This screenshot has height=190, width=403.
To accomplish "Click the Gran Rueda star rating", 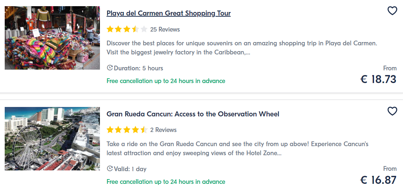I will [x=127, y=129].
